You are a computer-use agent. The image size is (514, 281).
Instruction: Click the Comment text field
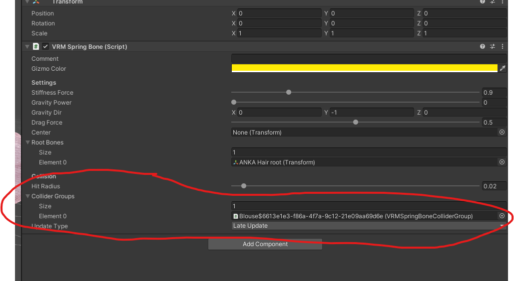pos(369,59)
